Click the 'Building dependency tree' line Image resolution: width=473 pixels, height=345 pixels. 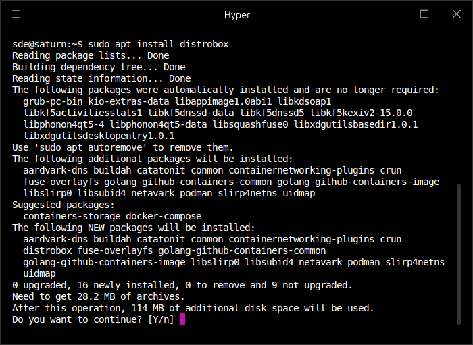pos(99,67)
